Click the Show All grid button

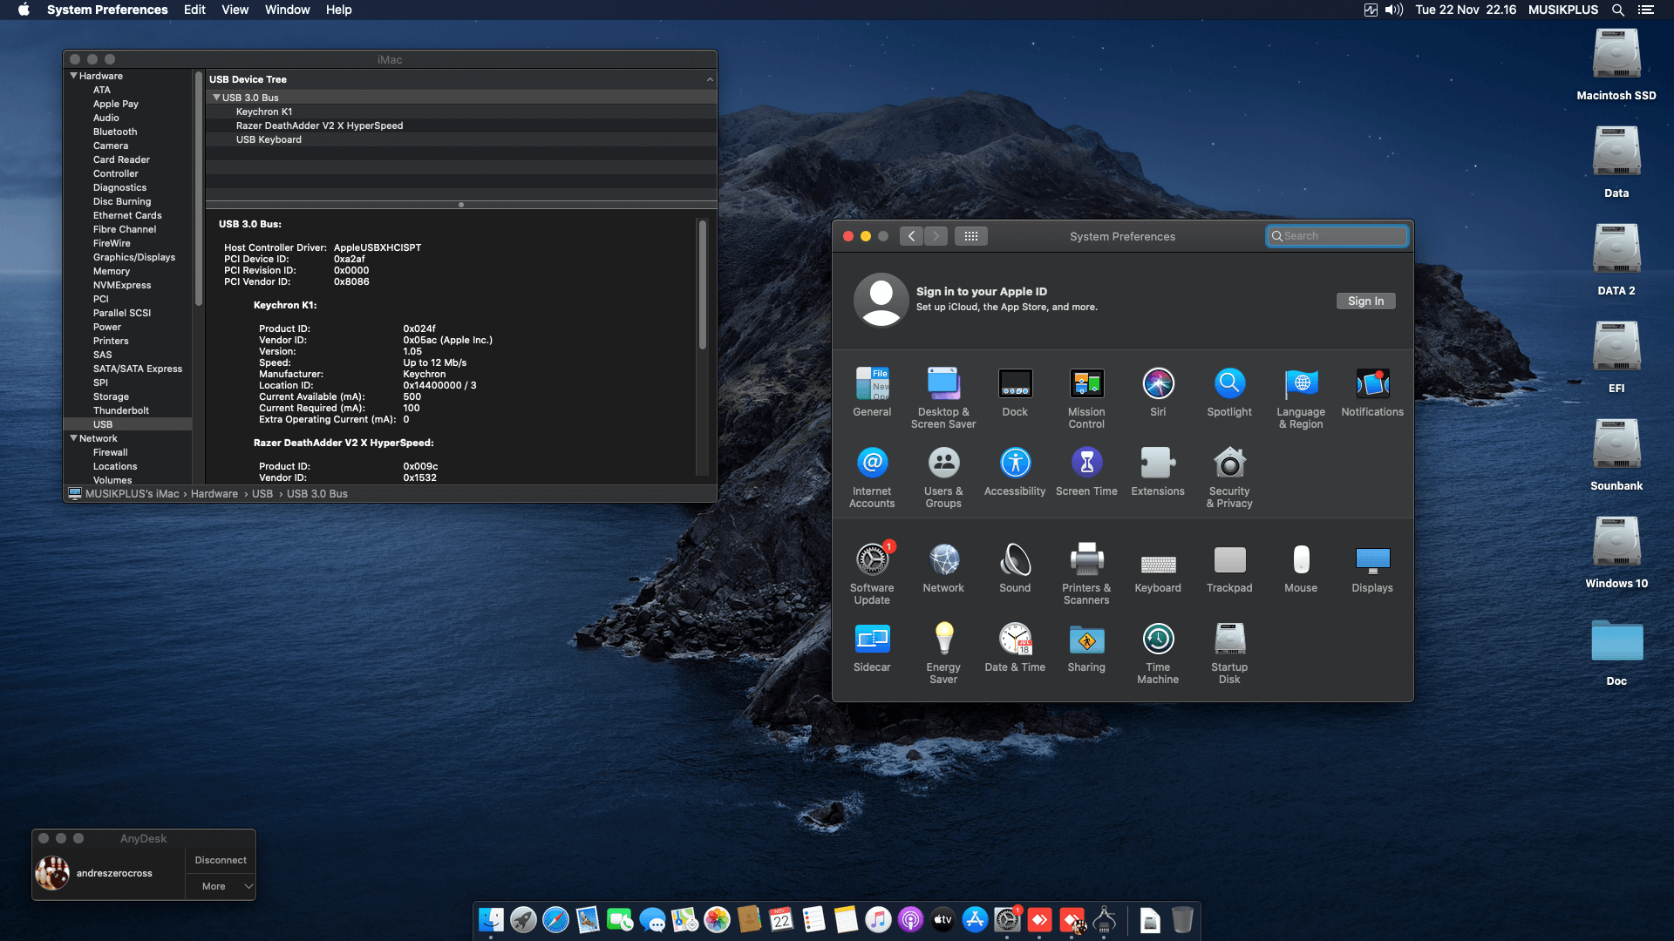tap(970, 236)
